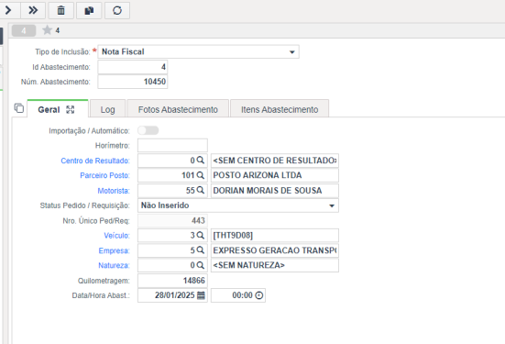This screenshot has height=344, width=505.
Task: Open the Tipo de Inclusão dropdown
Action: (x=198, y=52)
